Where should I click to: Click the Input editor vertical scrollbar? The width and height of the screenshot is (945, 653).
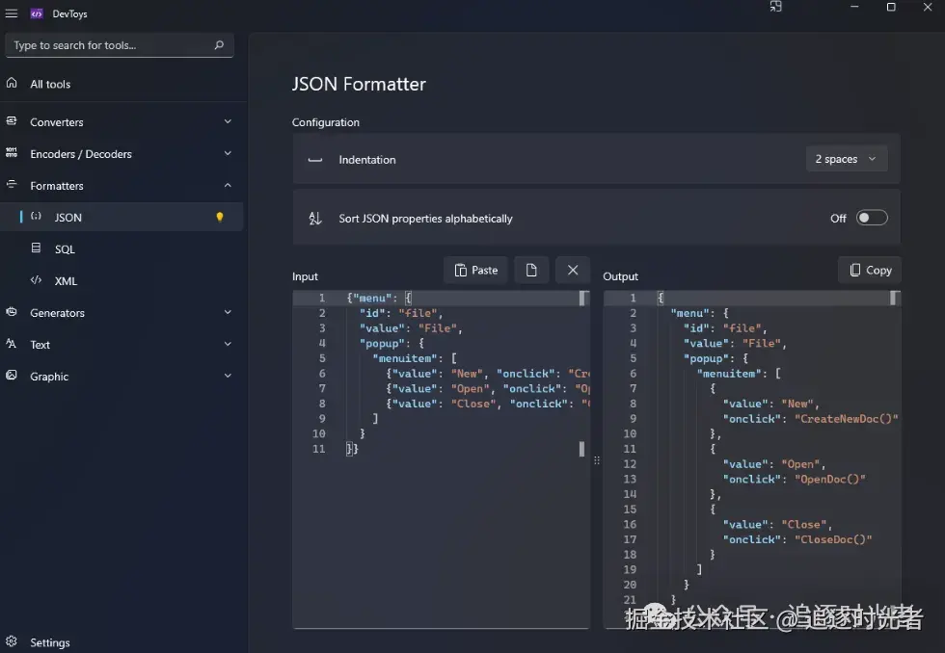click(582, 373)
